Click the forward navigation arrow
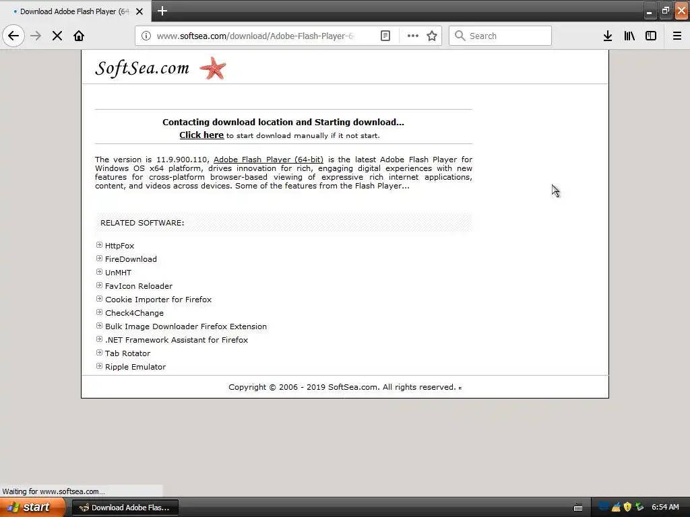690x517 pixels. (x=36, y=36)
